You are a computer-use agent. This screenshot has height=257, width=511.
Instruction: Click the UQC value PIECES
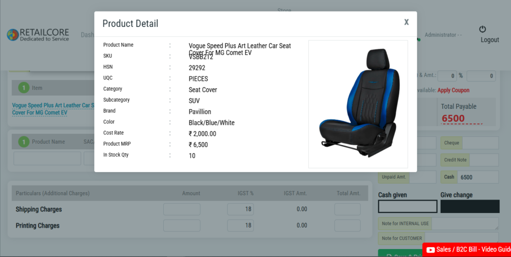click(x=198, y=79)
